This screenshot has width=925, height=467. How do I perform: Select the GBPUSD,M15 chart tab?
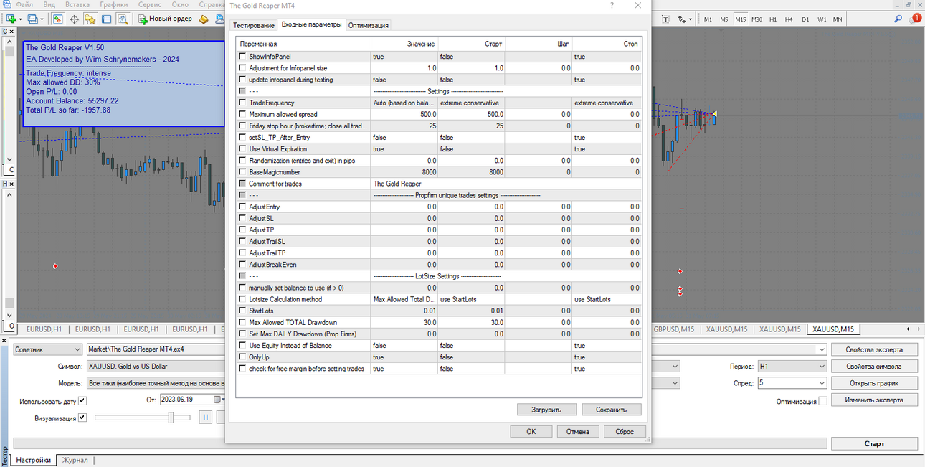[x=674, y=329]
